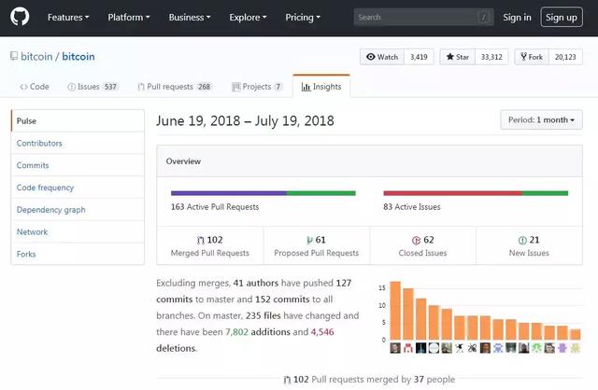
Task: Click the New Issues link
Action: [529, 245]
